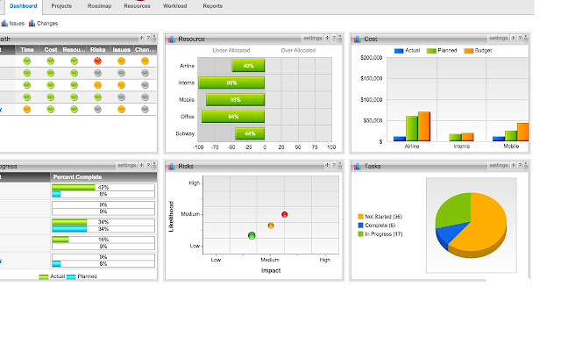The width and height of the screenshot is (561, 351).
Task: Sort by the Time column header
Action: coord(27,50)
